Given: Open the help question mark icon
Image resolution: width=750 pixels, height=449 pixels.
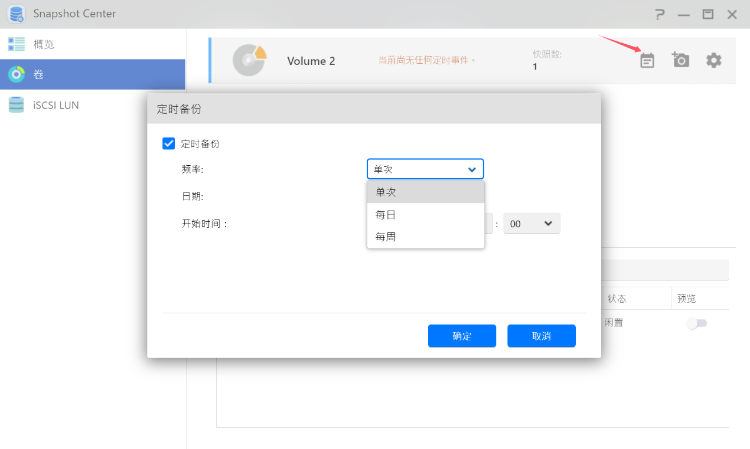Looking at the screenshot, I should (x=660, y=15).
